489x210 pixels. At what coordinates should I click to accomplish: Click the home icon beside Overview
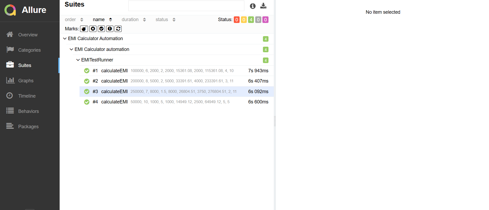10,34
